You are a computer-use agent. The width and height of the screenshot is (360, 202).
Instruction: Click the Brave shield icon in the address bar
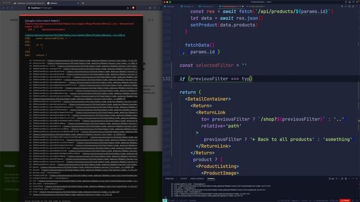[x=133, y=8]
